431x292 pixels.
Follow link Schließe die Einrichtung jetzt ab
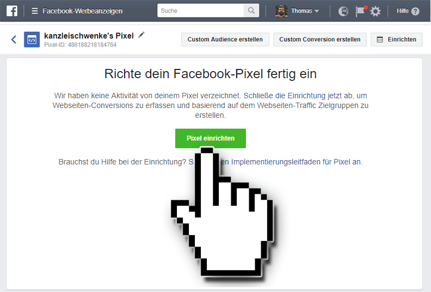pyautogui.click(x=298, y=96)
